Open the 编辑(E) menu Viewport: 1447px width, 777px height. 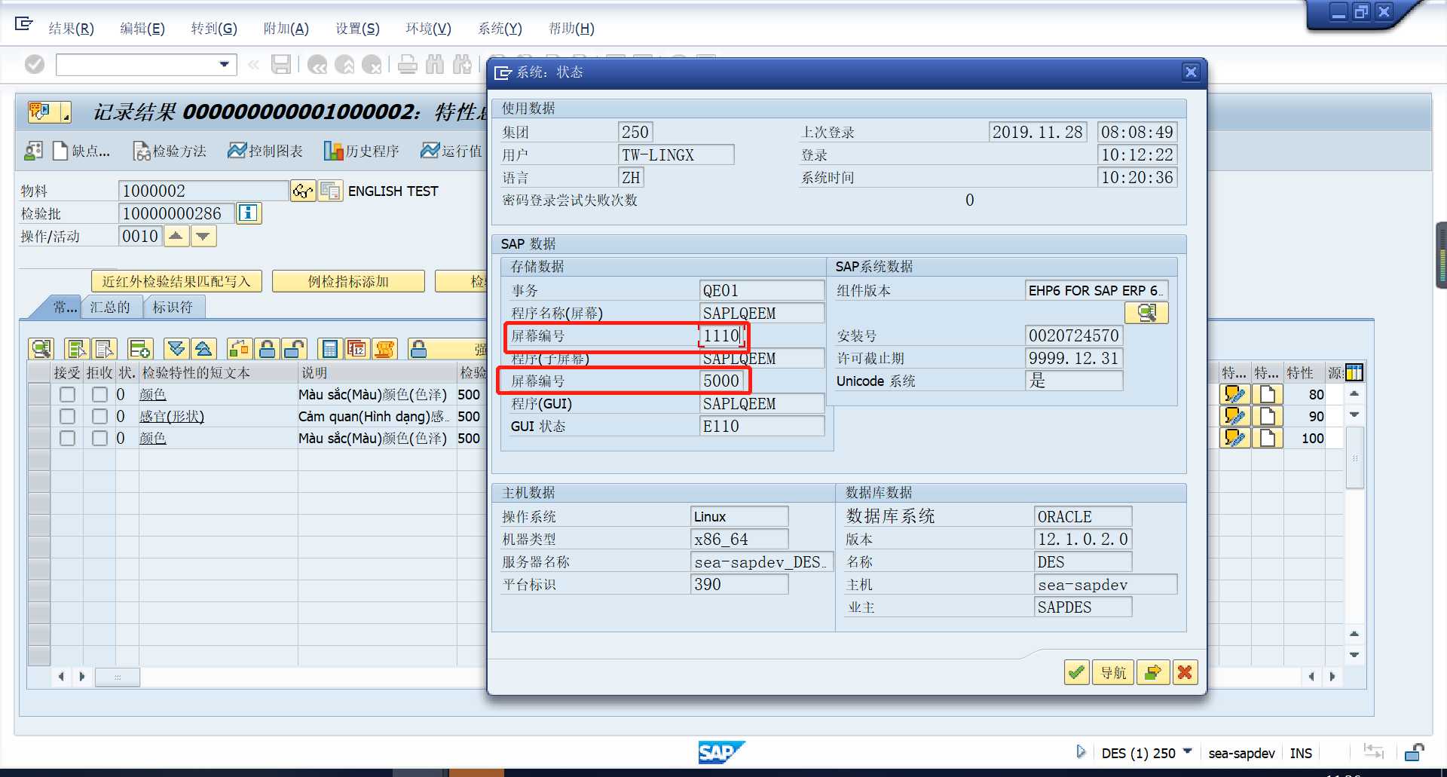(142, 29)
